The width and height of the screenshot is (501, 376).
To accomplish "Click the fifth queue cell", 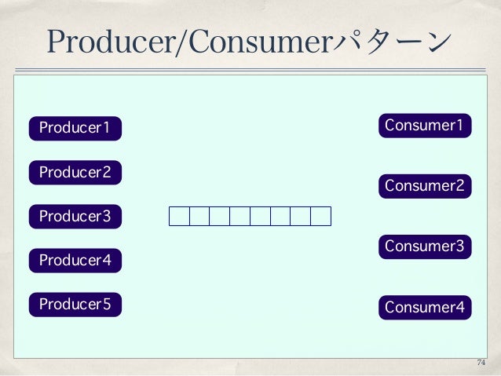I will click(261, 217).
